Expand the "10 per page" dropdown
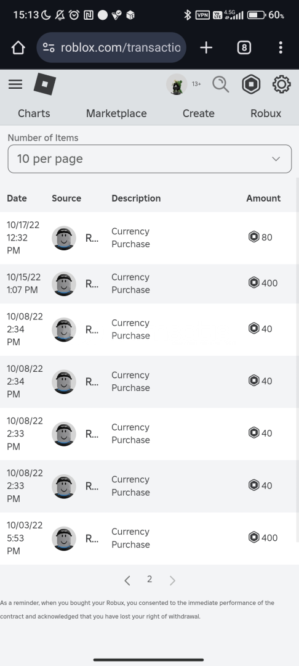 (149, 159)
